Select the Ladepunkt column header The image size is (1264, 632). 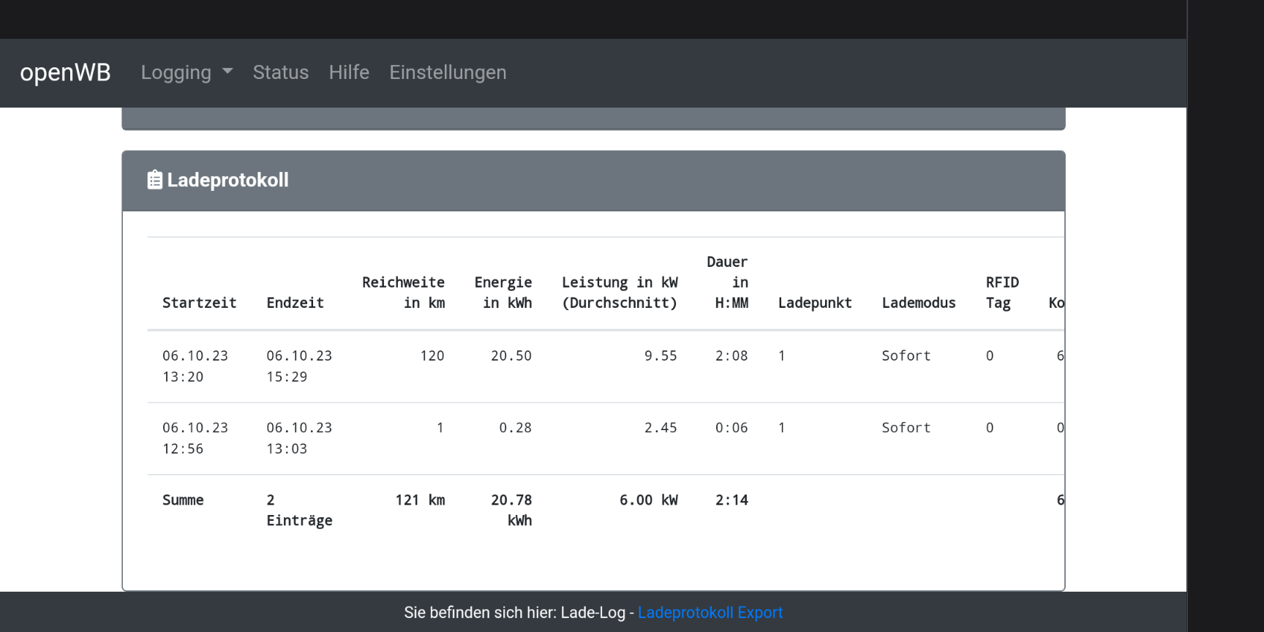click(815, 303)
